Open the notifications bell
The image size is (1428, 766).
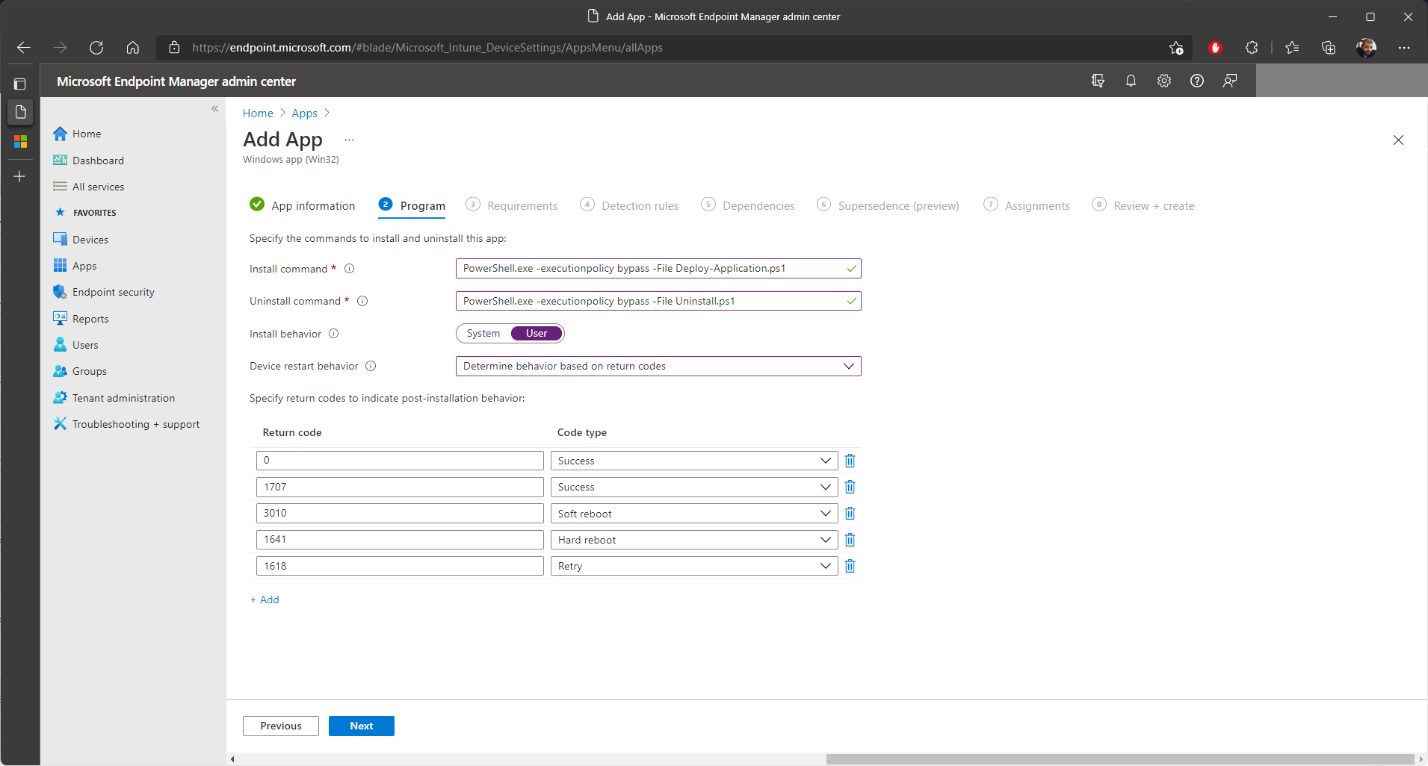[x=1131, y=81]
